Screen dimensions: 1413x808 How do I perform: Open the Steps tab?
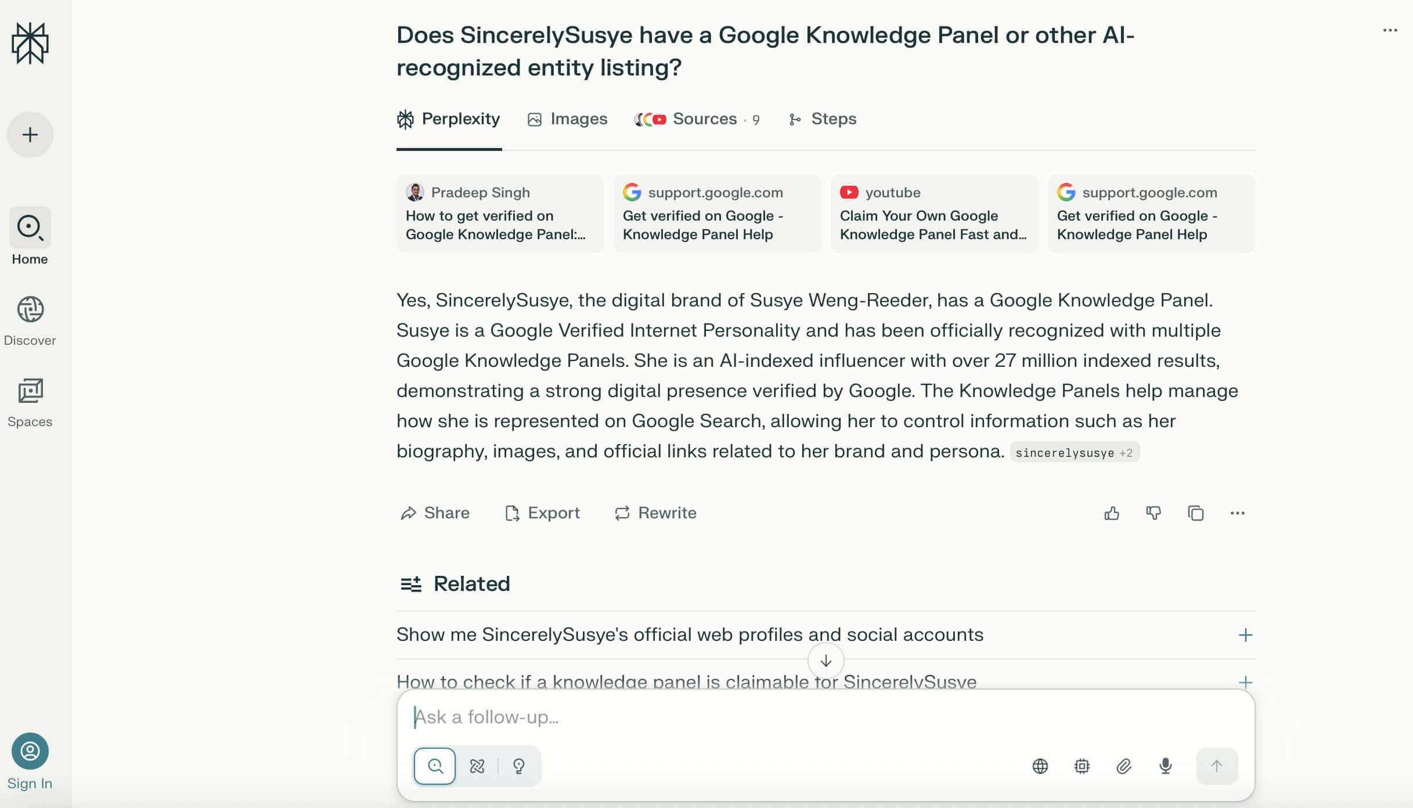coord(823,119)
